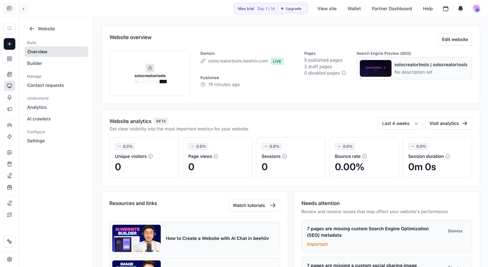488x267 pixels.
Task: Collapse the sidebar with the chevron button
Action: point(24,9)
